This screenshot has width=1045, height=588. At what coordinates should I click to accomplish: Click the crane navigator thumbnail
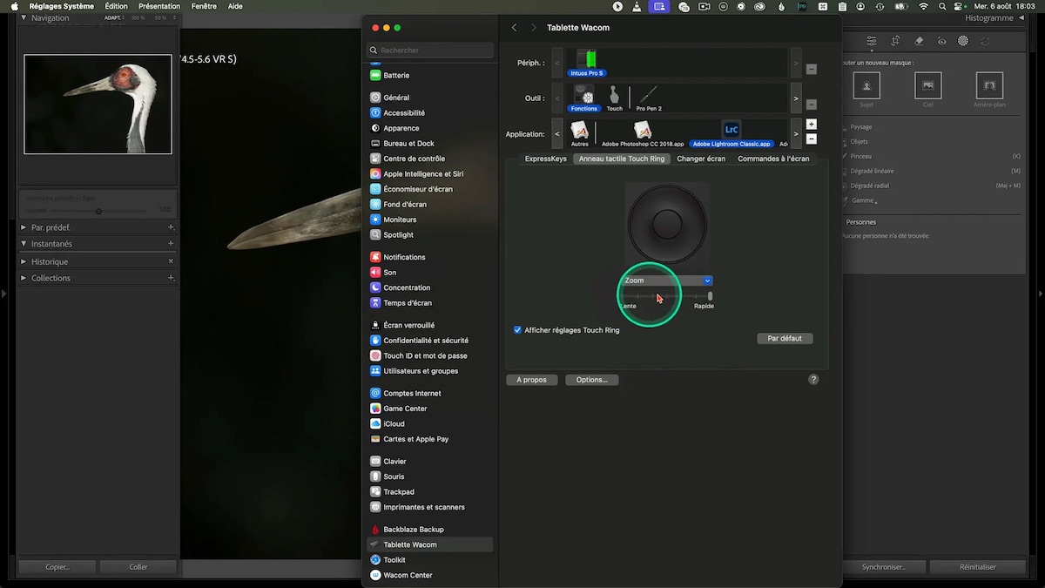point(98,105)
